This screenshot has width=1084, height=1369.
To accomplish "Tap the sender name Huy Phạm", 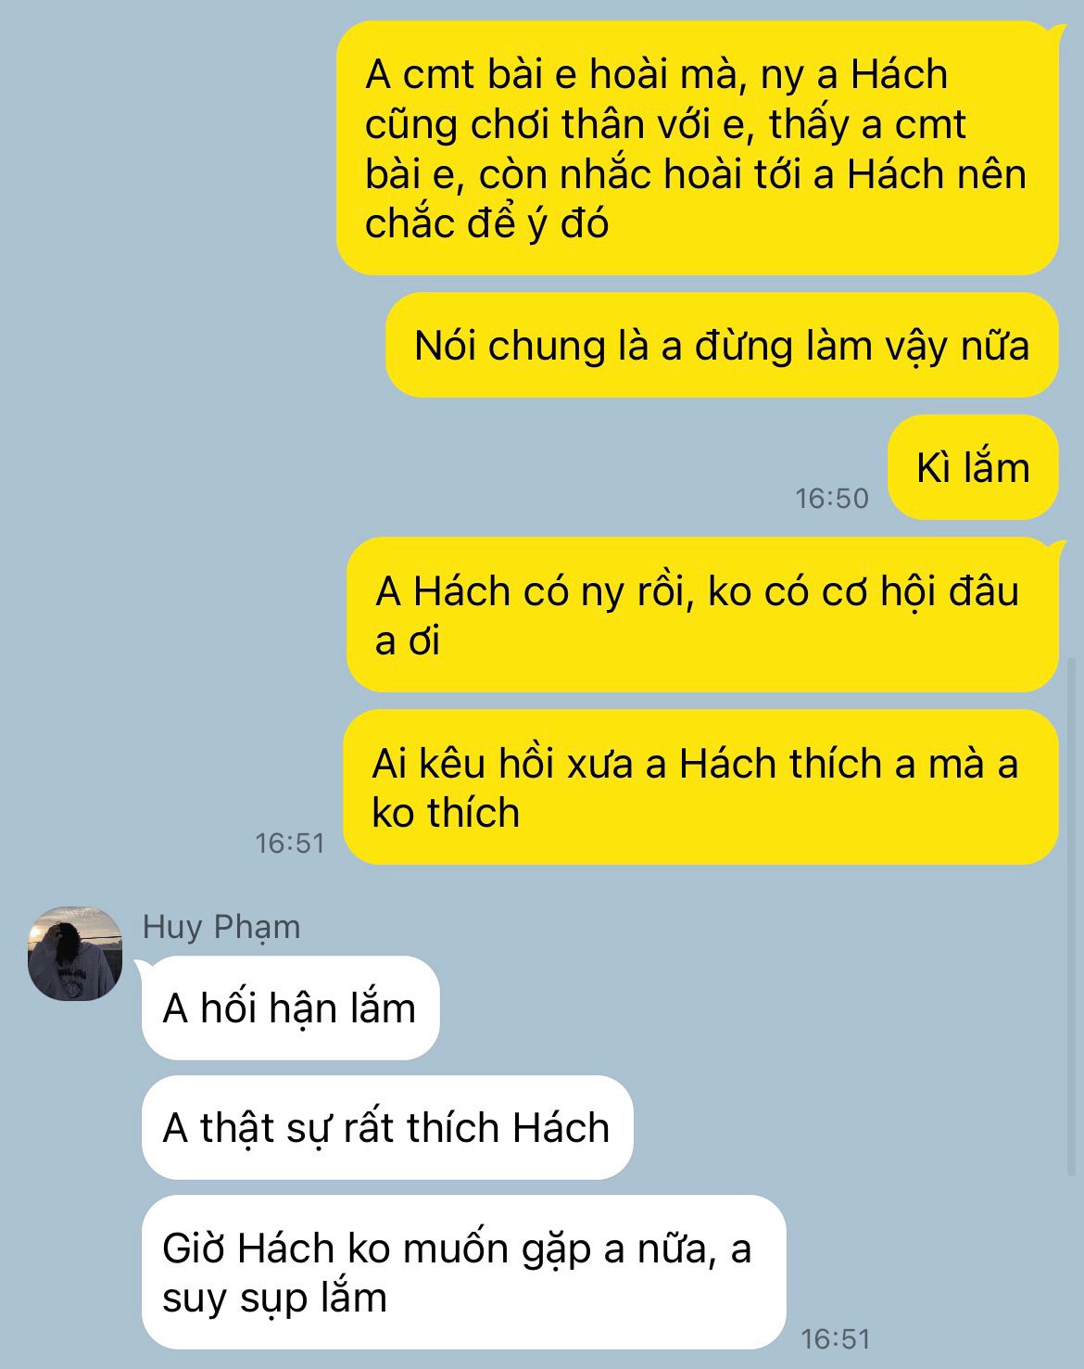I will pos(221,926).
